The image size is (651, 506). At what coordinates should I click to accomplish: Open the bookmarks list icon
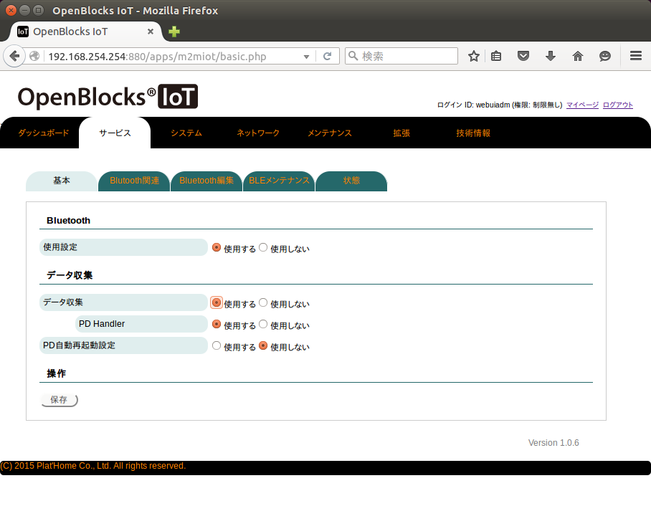[x=496, y=56]
